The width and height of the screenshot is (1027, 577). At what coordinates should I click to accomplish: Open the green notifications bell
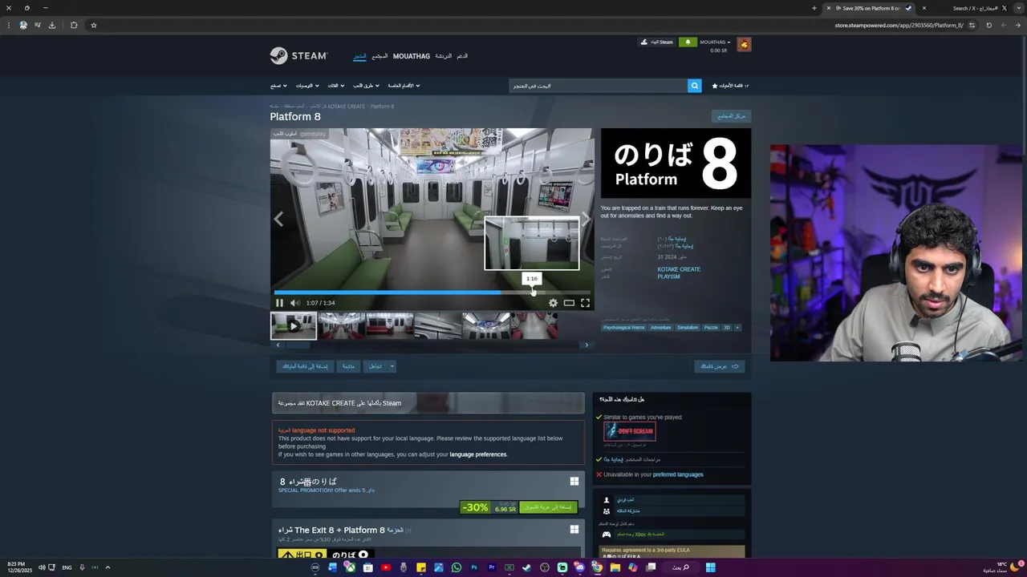tap(688, 42)
